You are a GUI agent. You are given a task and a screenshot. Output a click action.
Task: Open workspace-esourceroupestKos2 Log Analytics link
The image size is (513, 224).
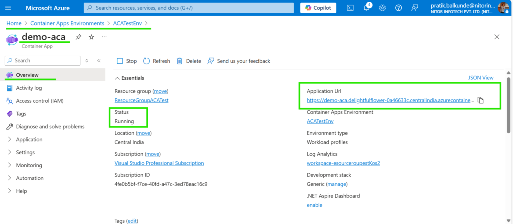click(x=343, y=163)
